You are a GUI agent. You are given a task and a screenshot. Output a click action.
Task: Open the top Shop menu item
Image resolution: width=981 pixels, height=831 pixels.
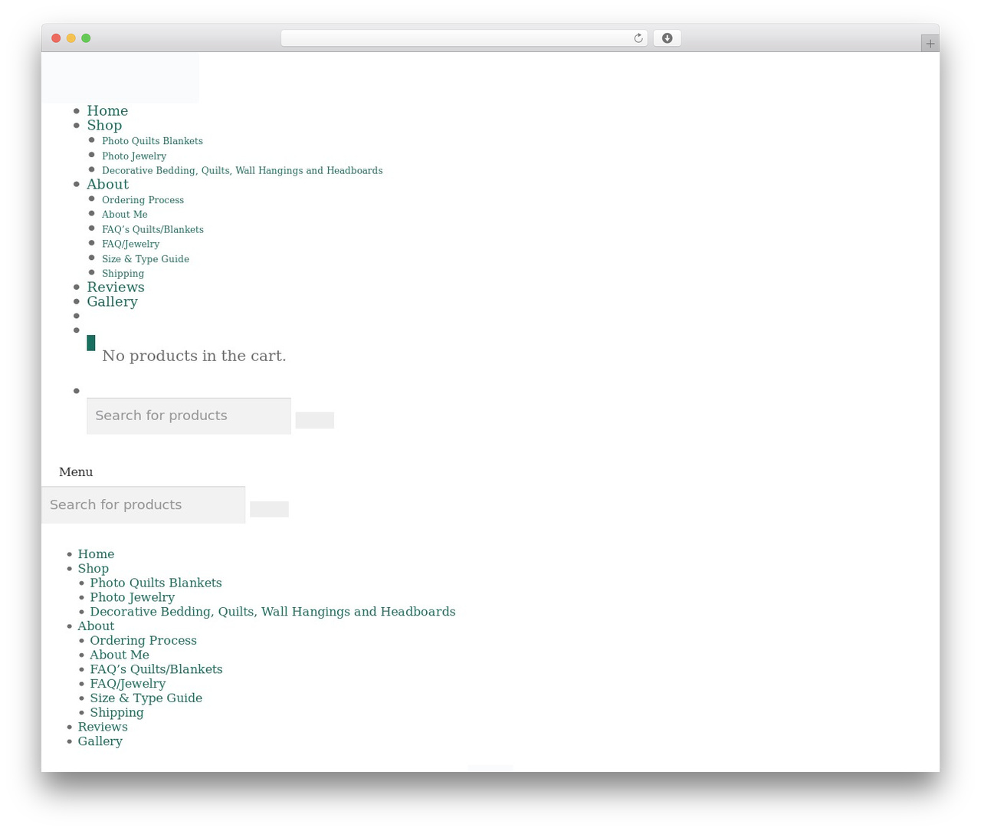point(104,126)
